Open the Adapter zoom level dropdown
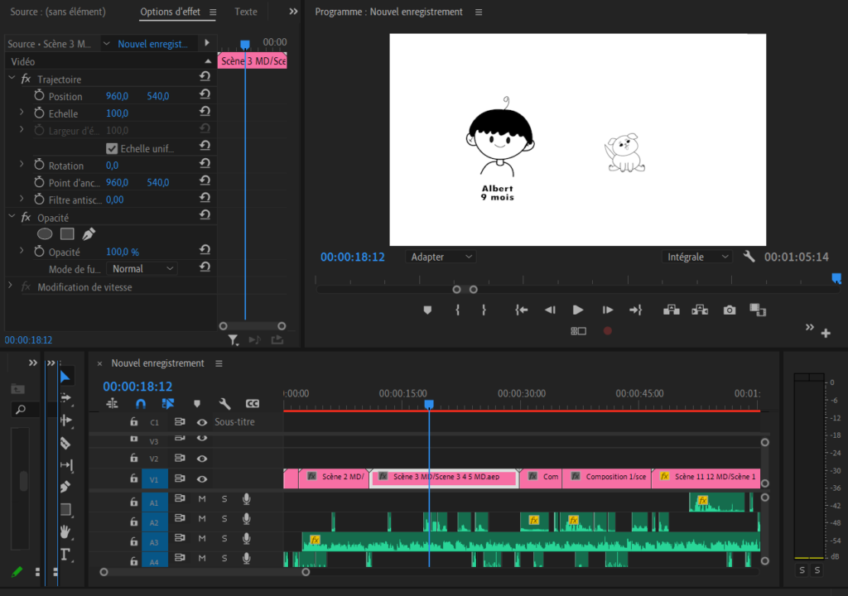Image resolution: width=848 pixels, height=596 pixels. pos(441,257)
